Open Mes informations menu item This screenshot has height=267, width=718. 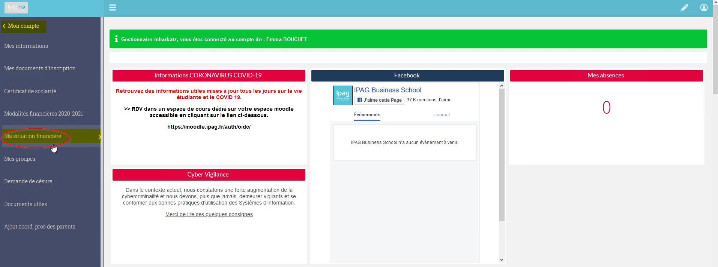26,46
